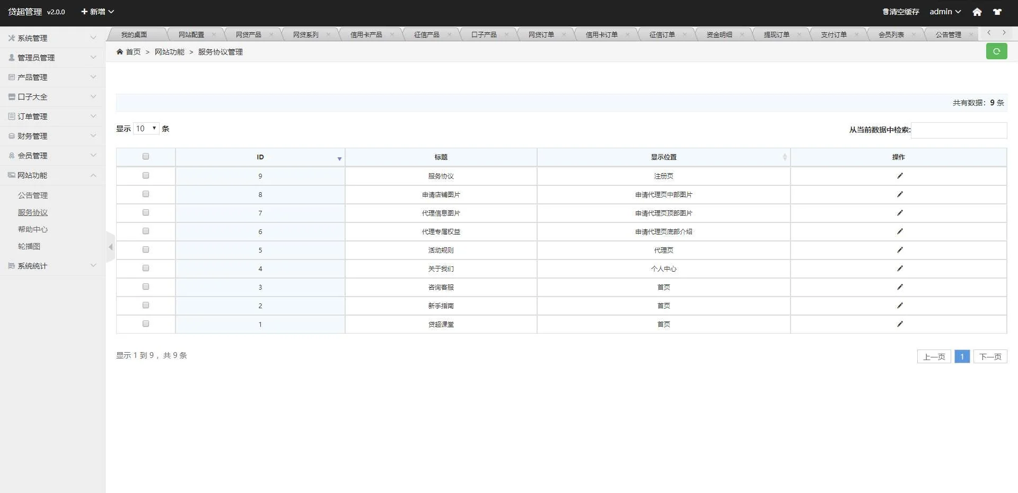1018x493 pixels.
Task: Expand the 系统管理 sidebar menu
Action: (x=51, y=38)
